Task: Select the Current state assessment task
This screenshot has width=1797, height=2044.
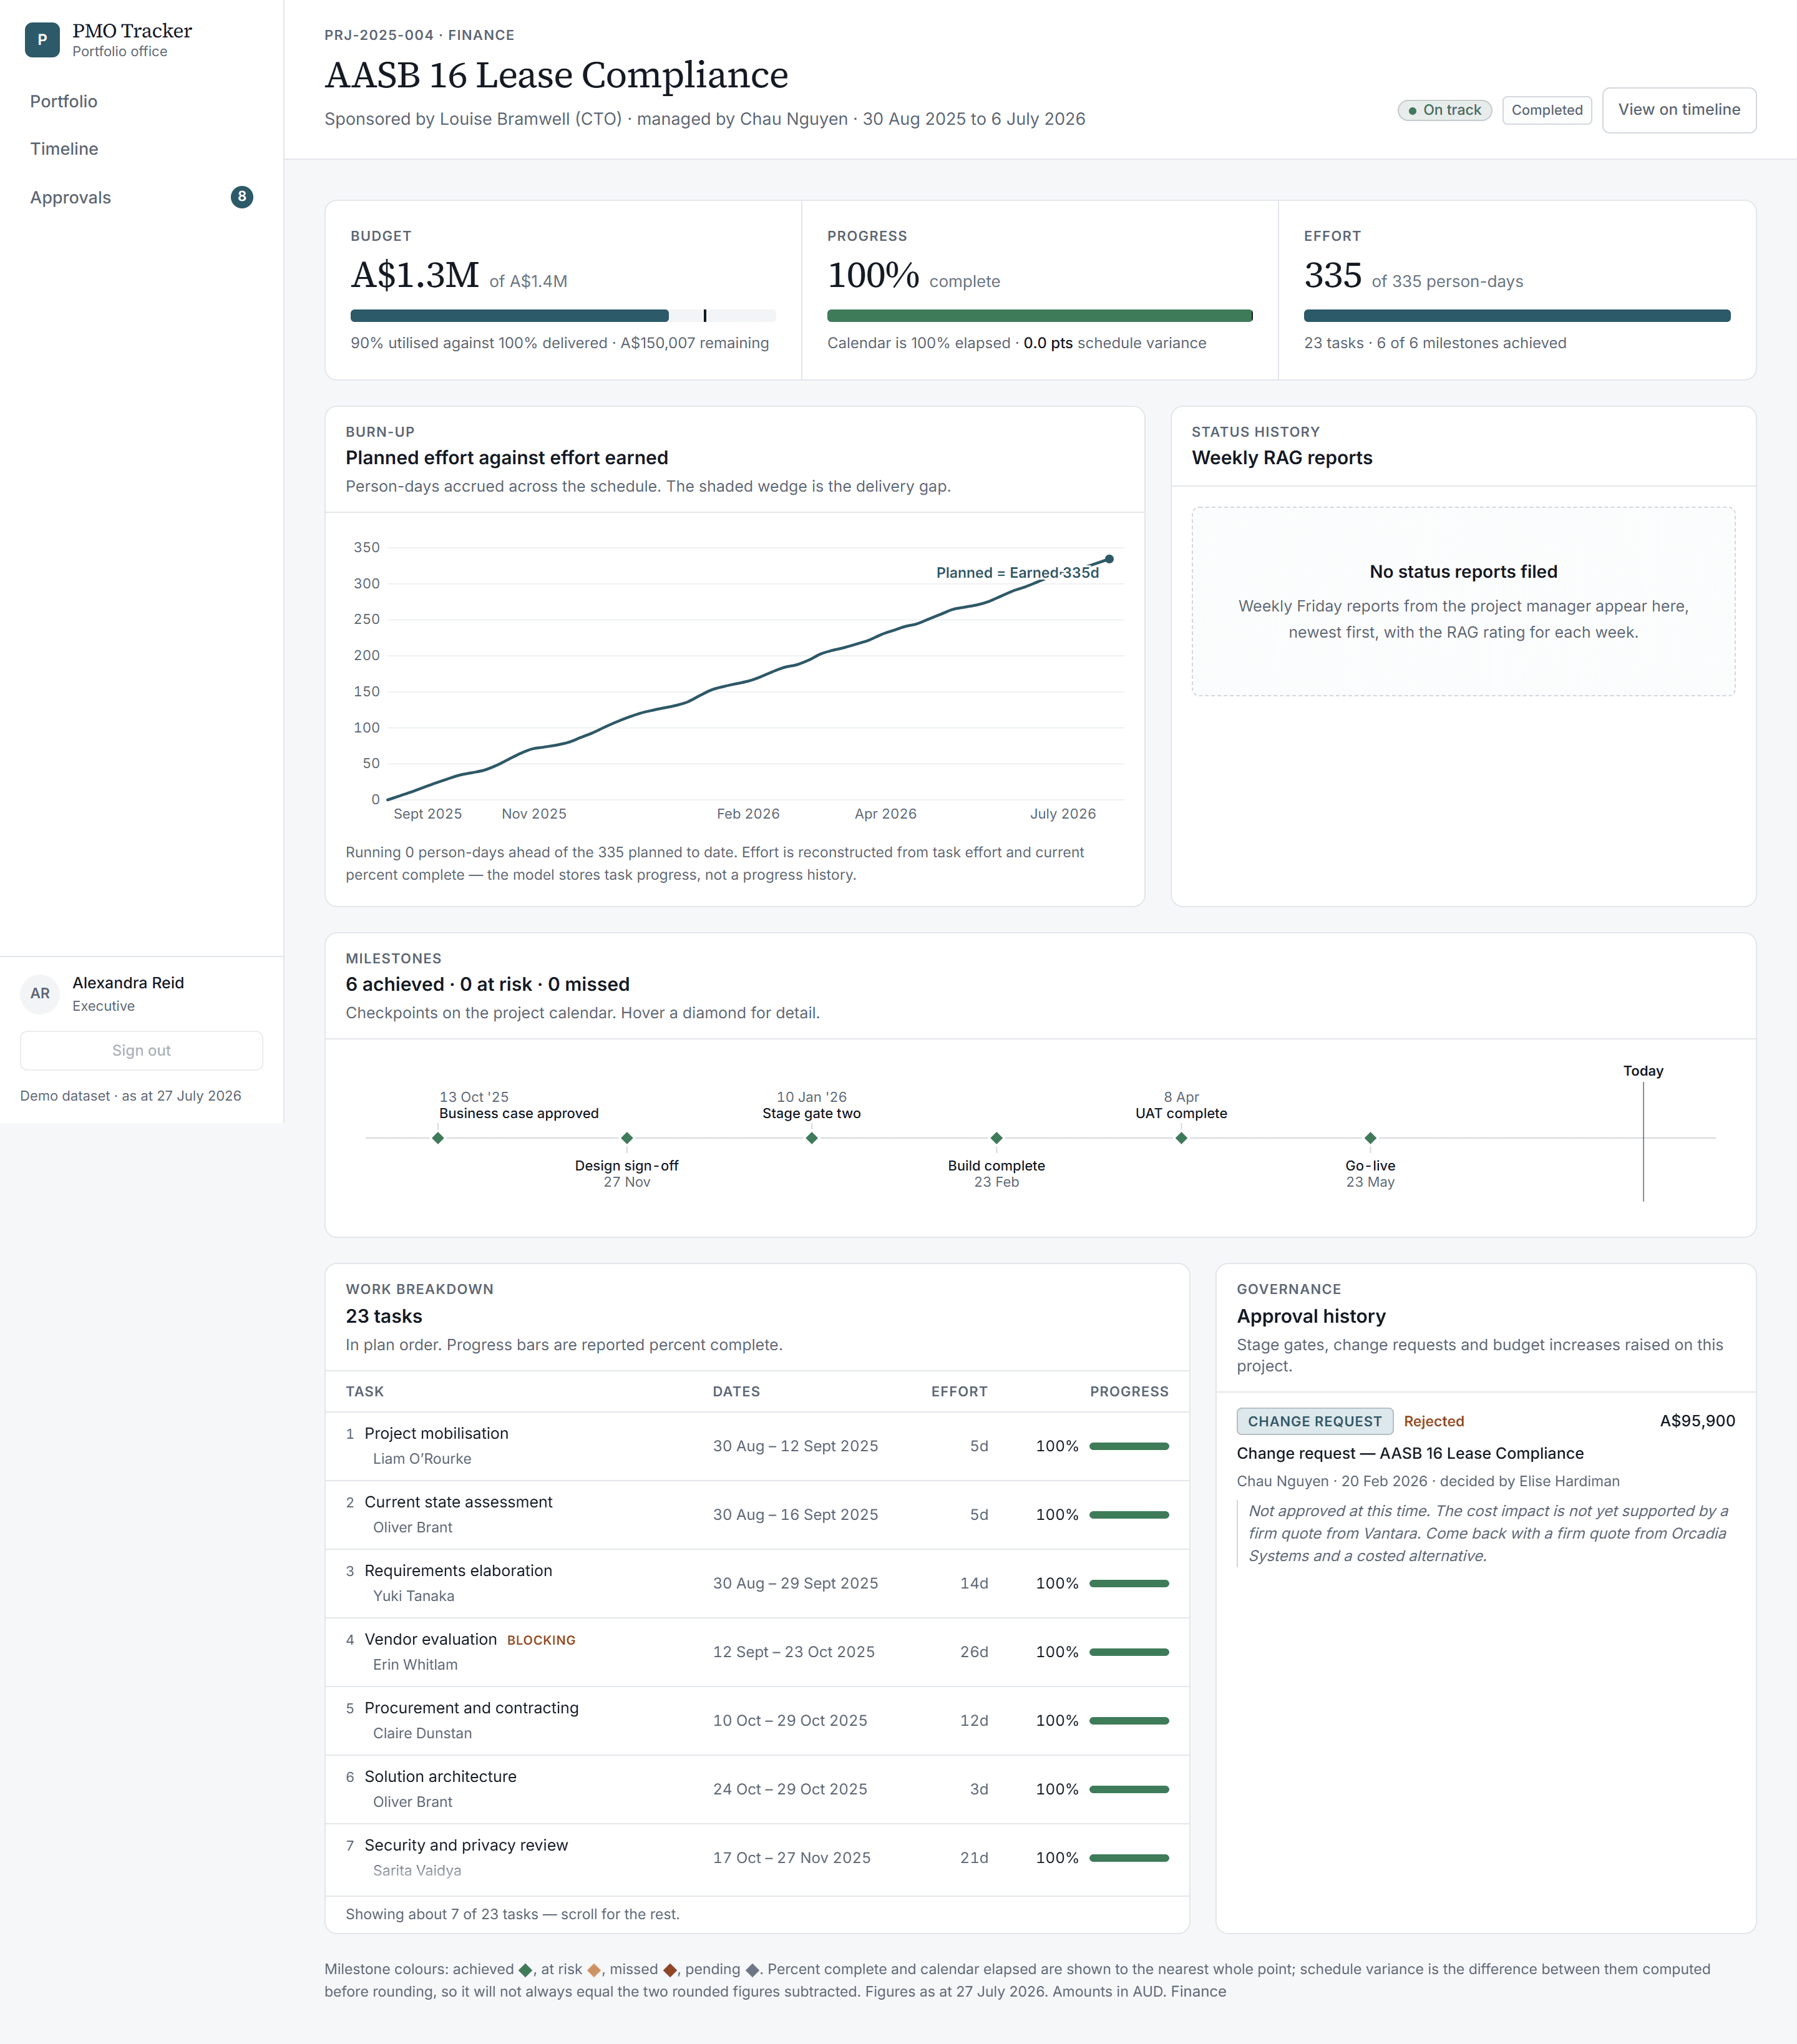Action: point(757,1515)
